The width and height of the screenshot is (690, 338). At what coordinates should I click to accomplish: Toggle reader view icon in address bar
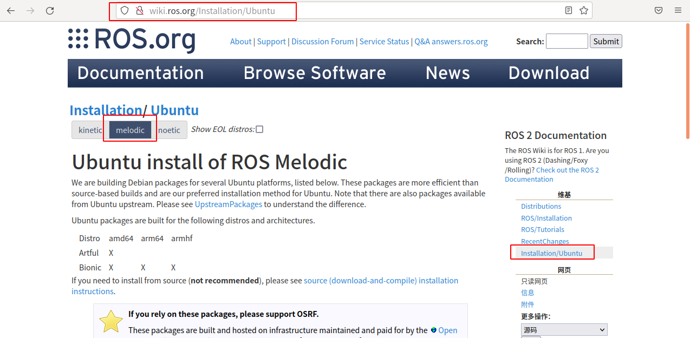[569, 10]
